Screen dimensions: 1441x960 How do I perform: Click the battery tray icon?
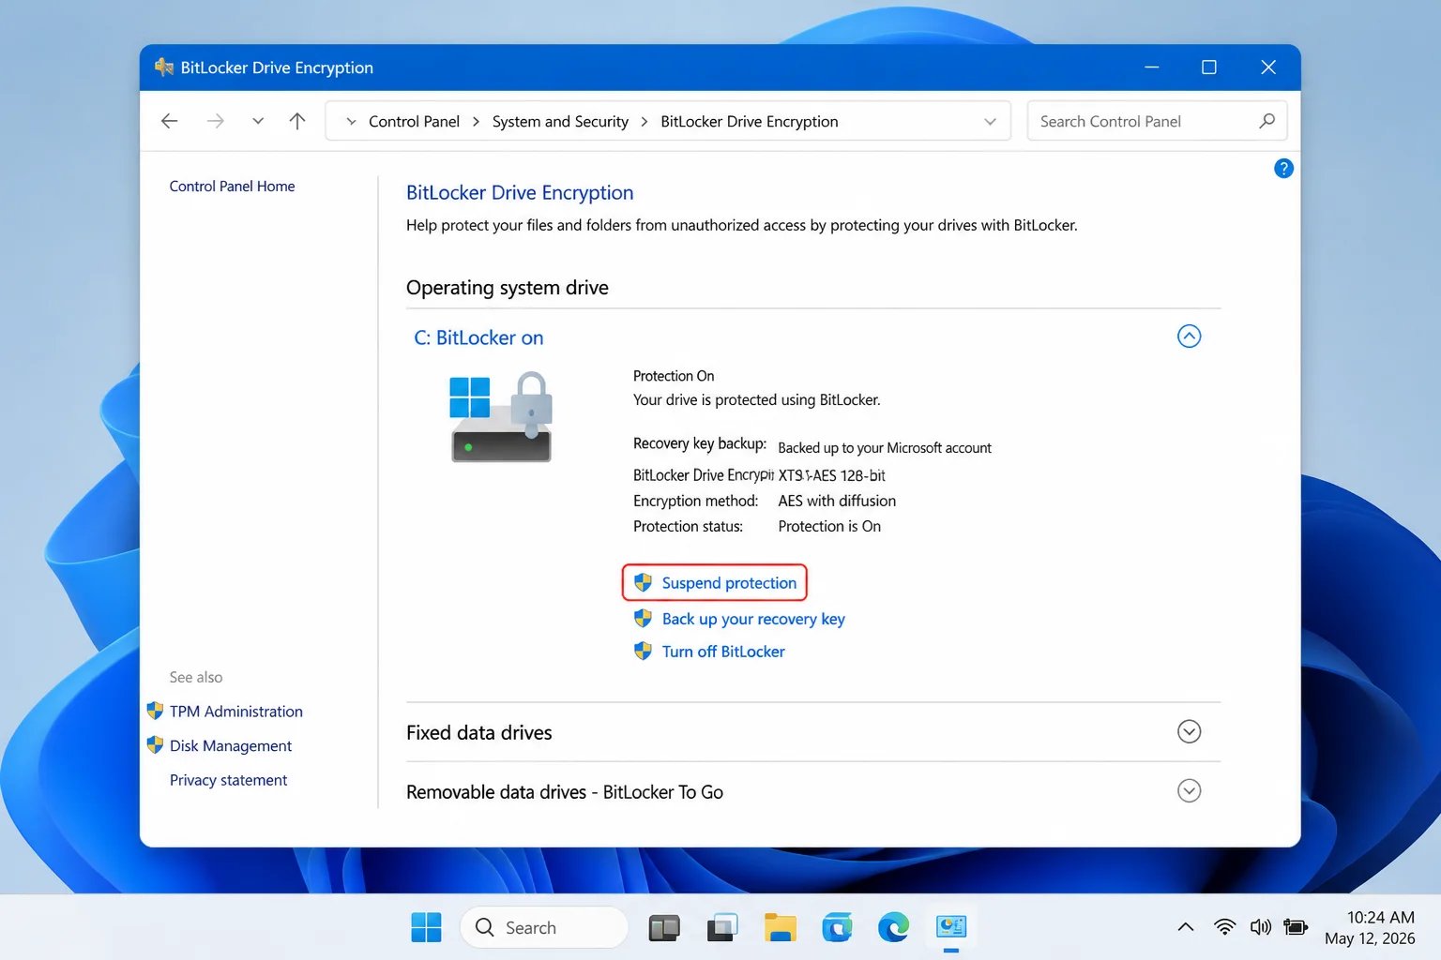pyautogui.click(x=1296, y=927)
